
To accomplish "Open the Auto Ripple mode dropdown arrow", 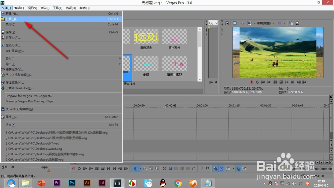I will tap(233, 169).
